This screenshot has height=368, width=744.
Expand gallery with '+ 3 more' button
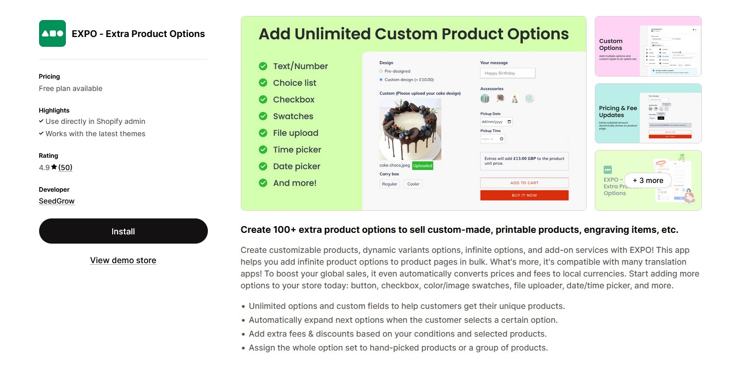pos(648,180)
